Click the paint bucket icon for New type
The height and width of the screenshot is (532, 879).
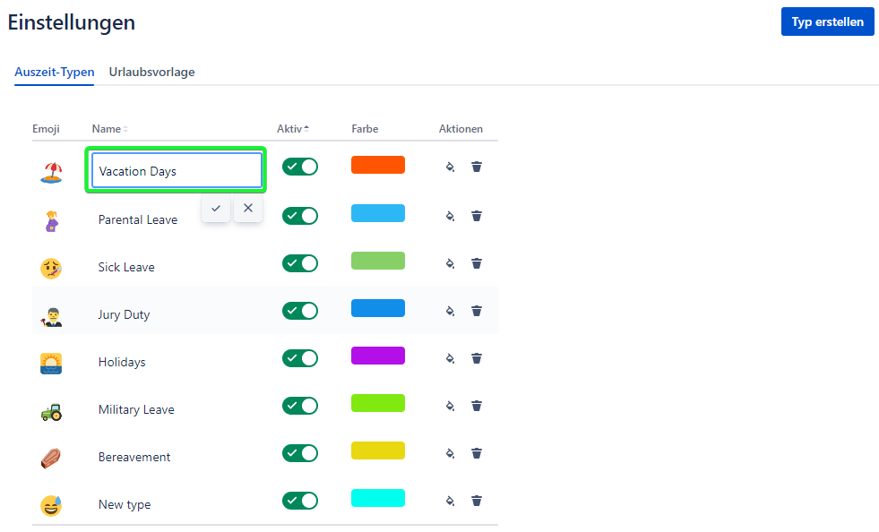click(451, 501)
